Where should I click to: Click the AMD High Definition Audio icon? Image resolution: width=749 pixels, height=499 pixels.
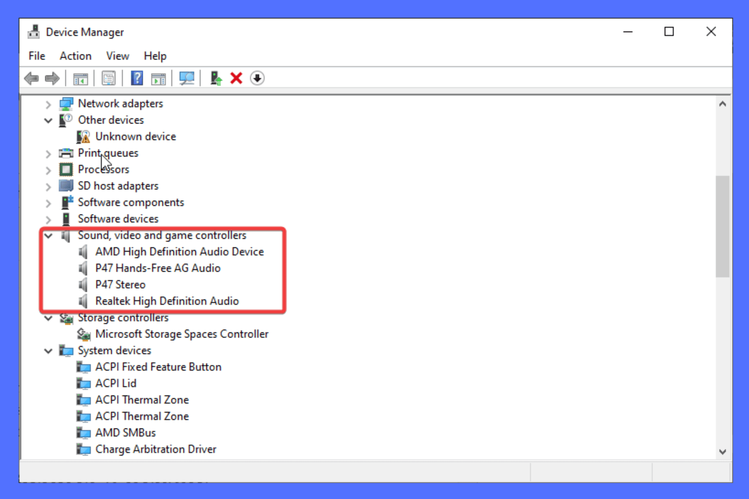tap(83, 252)
